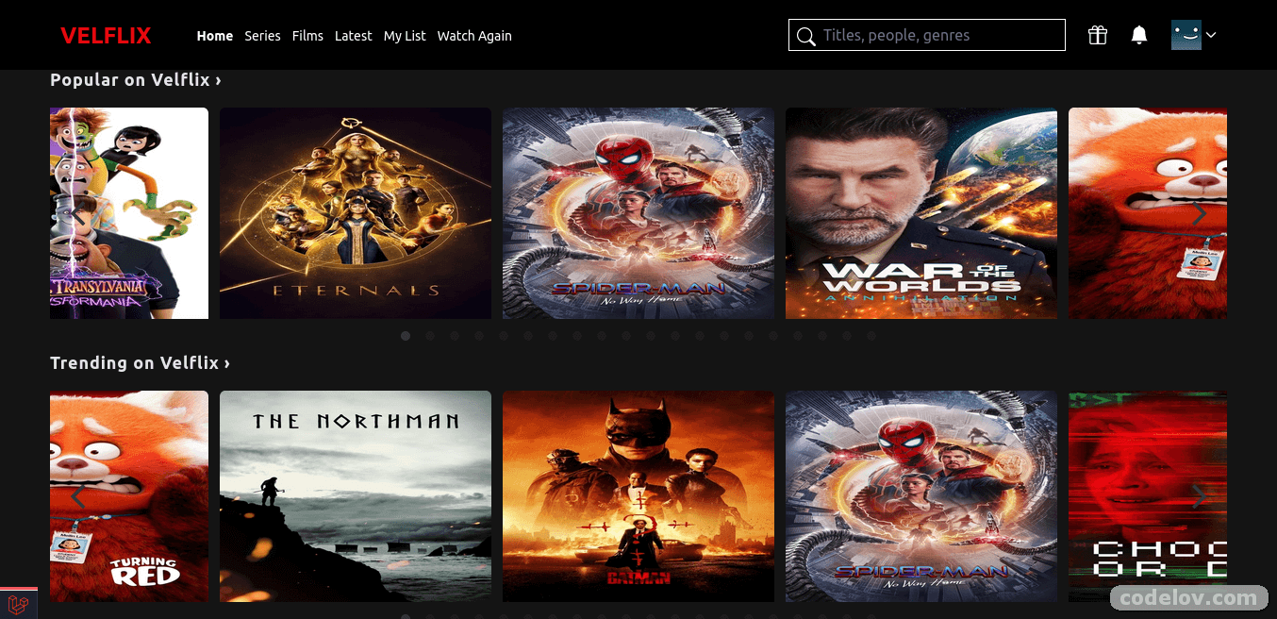Open the Hotel Transylvania Transformania poster
This screenshot has height=619, width=1277.
129,213
